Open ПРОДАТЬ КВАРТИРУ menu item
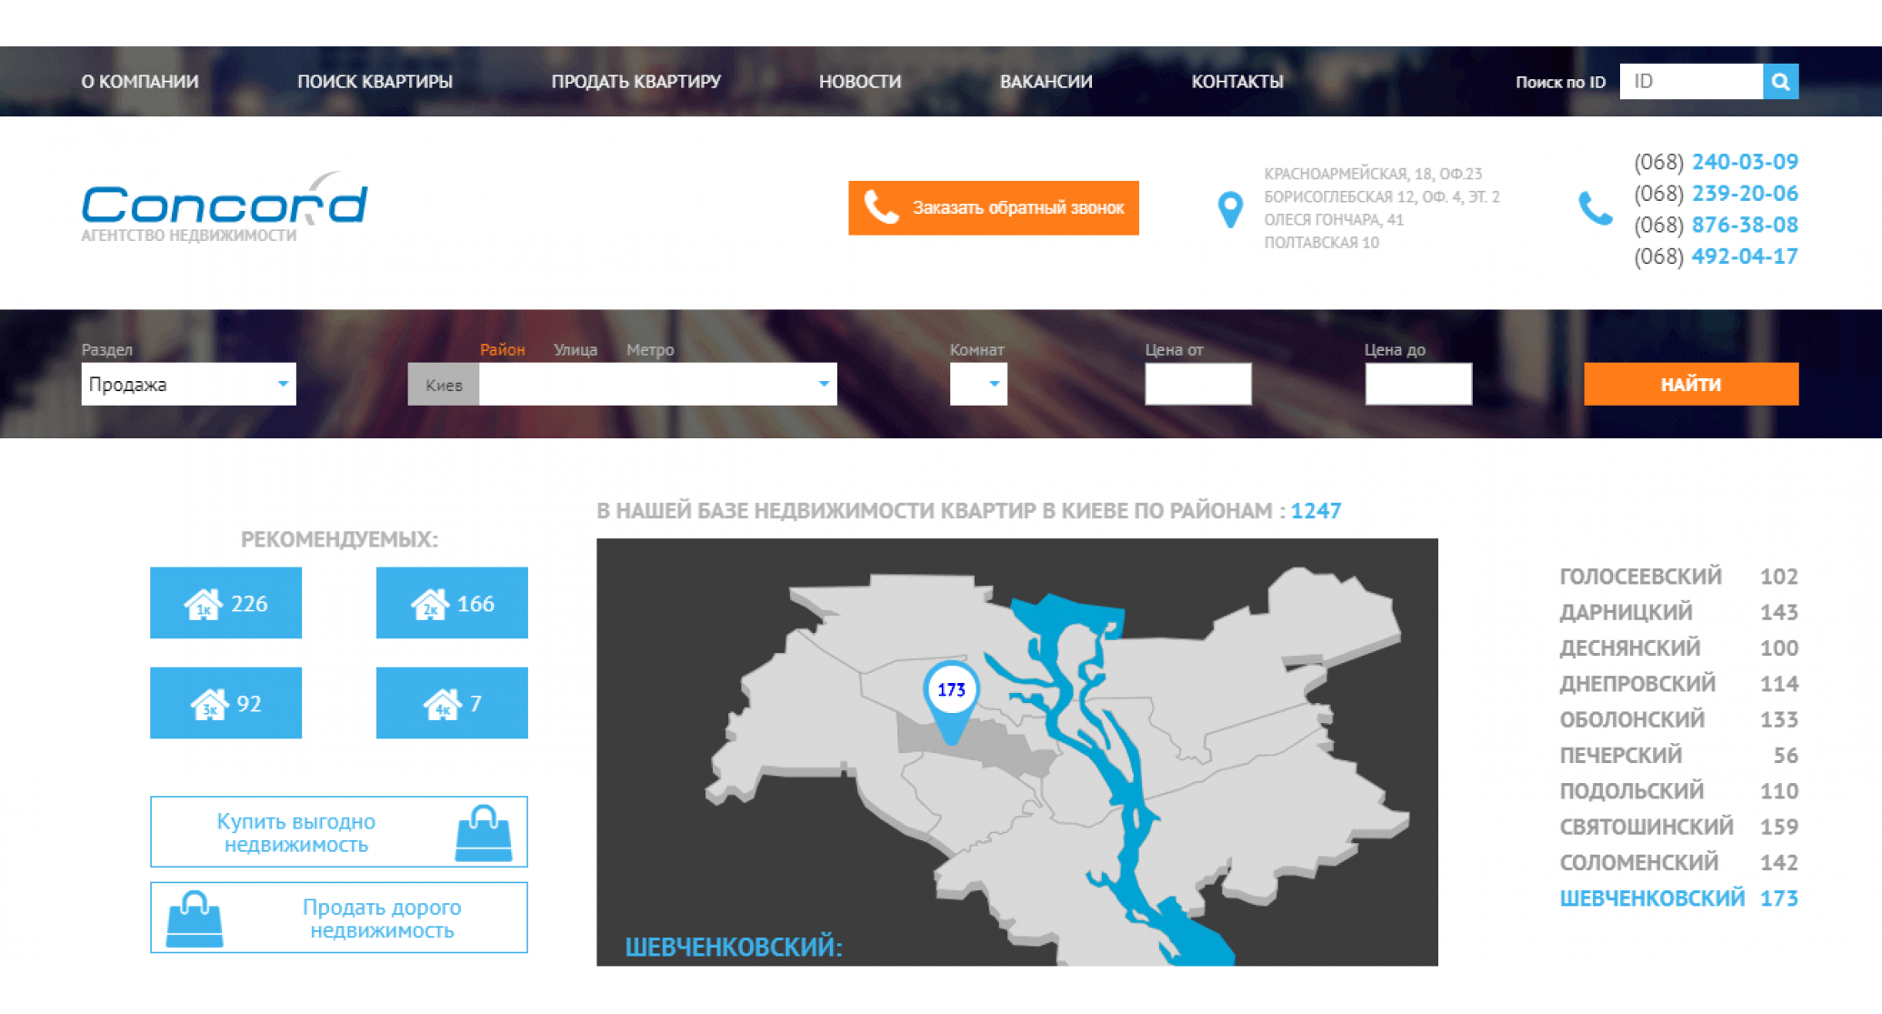Image resolution: width=1882 pixels, height=1014 pixels. [636, 82]
